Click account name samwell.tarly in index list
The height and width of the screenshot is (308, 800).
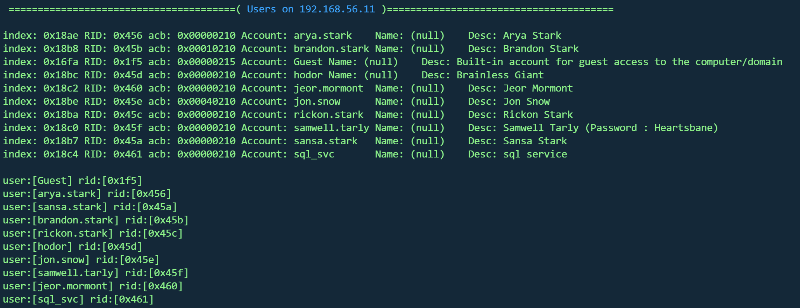click(331, 128)
